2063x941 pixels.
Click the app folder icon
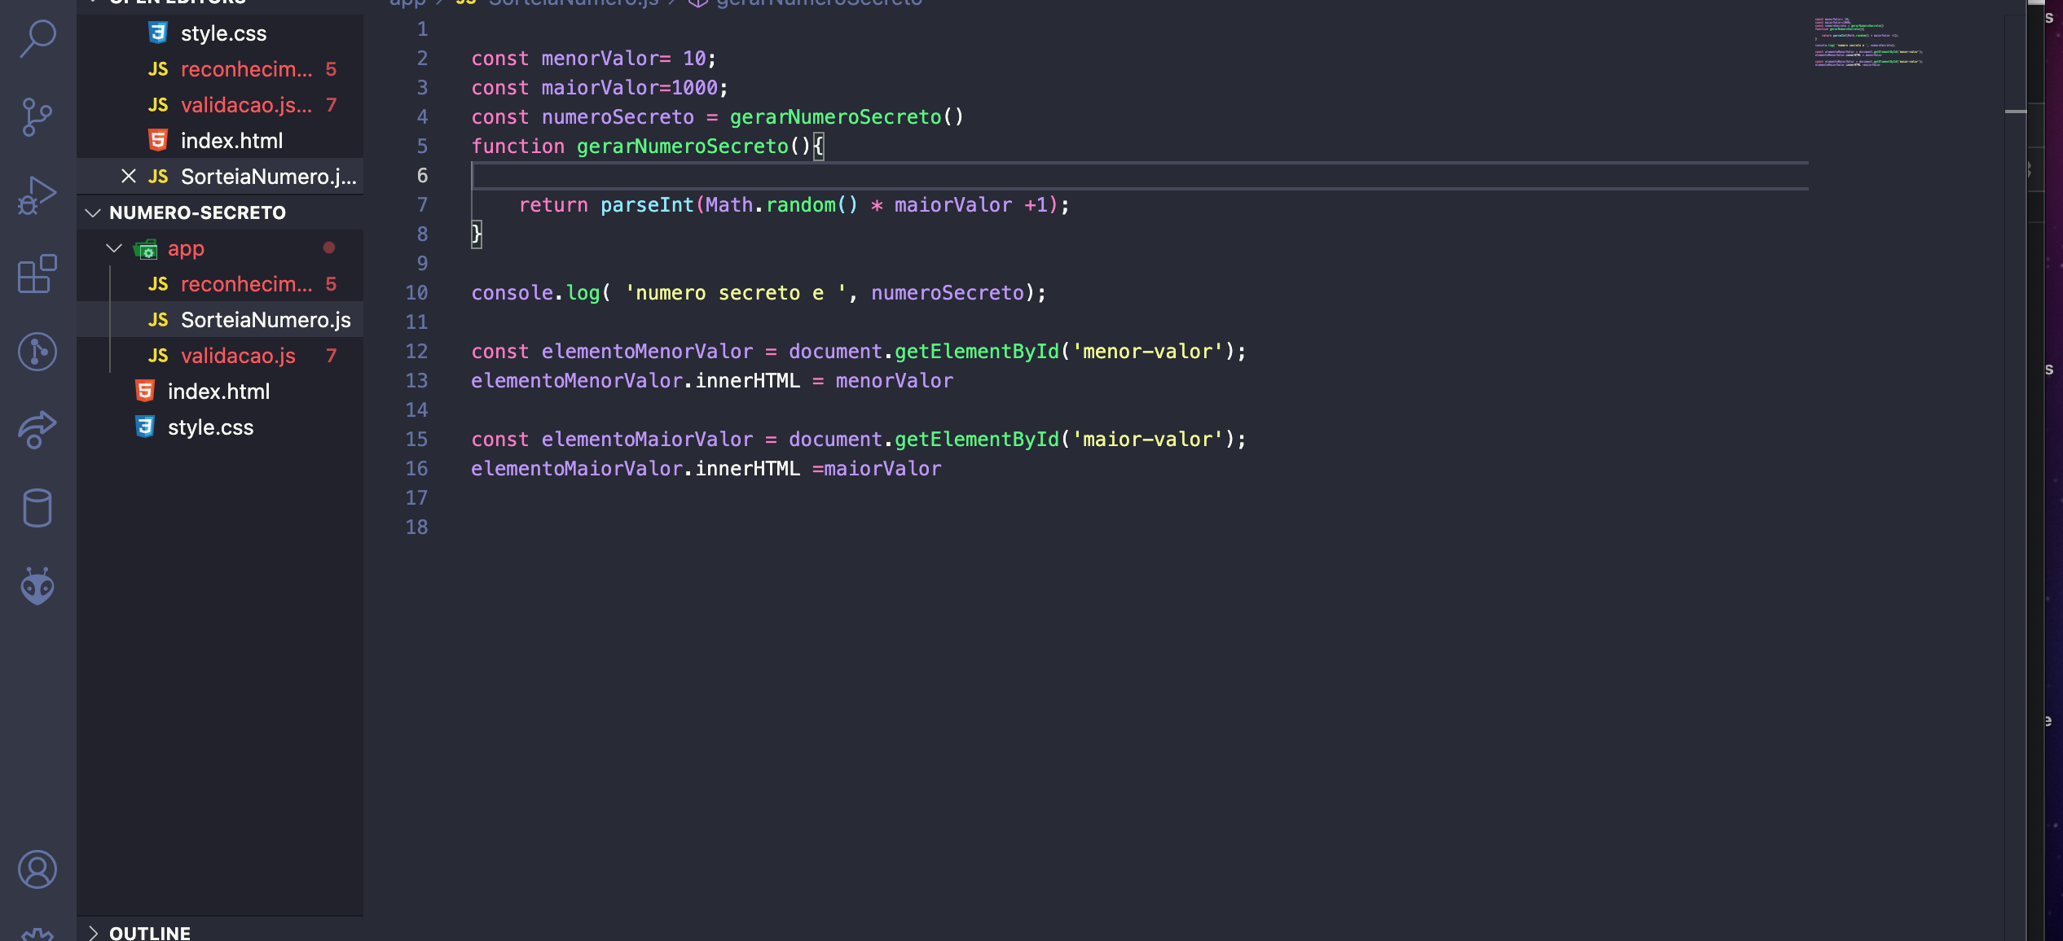point(146,249)
